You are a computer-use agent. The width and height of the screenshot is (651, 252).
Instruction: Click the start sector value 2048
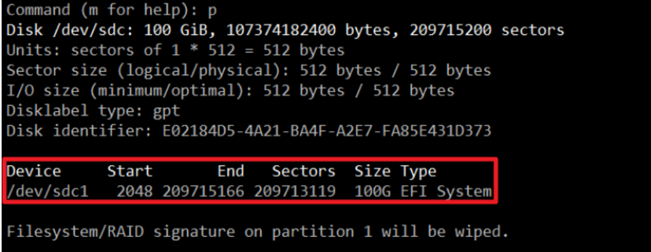coord(135,192)
